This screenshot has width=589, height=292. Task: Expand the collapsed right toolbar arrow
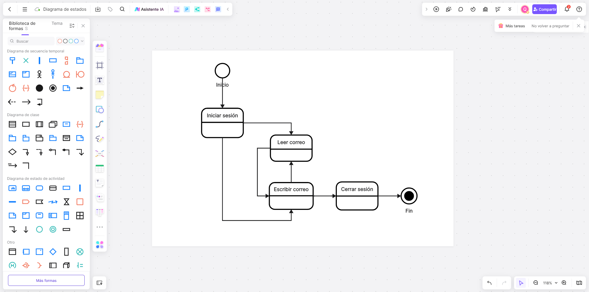[426, 9]
